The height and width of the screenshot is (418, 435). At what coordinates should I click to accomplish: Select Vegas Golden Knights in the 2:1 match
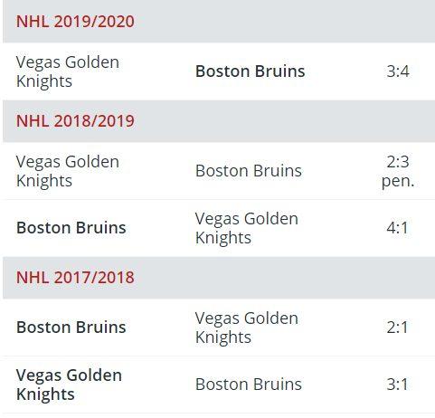coord(247,328)
